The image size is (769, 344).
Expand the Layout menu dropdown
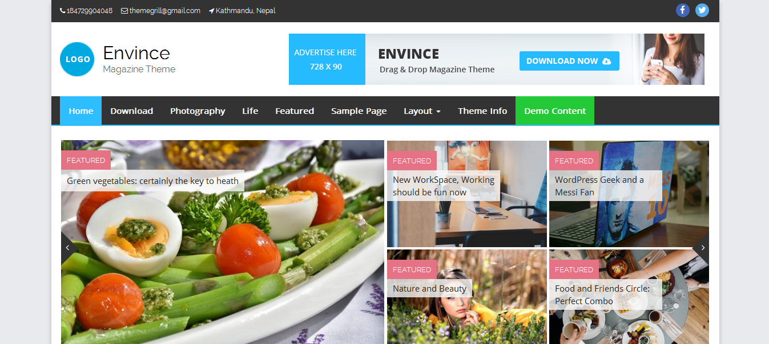(422, 110)
